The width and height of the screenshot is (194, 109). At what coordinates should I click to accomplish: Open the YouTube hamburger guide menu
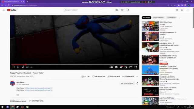click(x=4, y=10)
